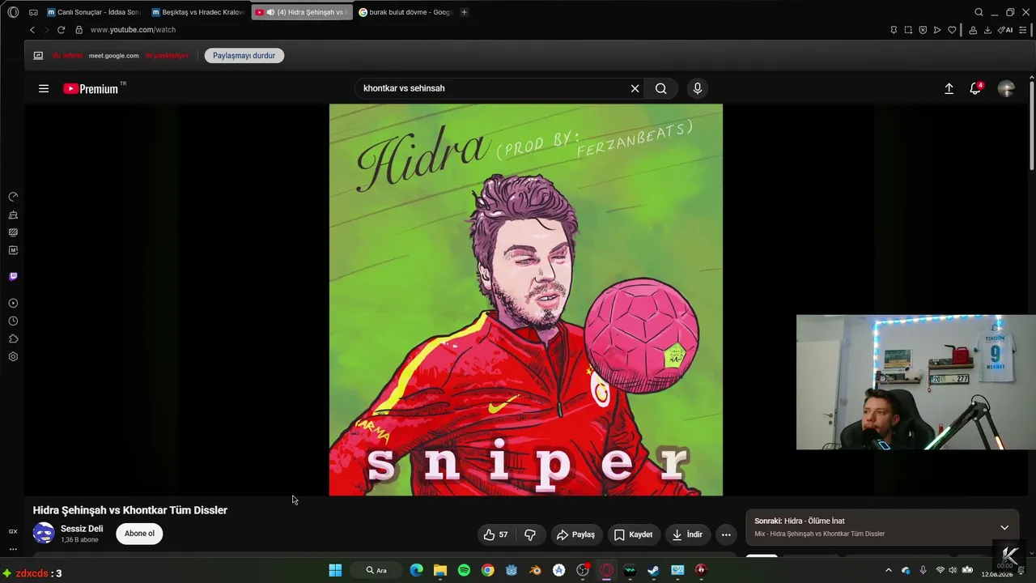The image size is (1036, 583).
Task: Open YouTube notifications bell
Action: (975, 88)
